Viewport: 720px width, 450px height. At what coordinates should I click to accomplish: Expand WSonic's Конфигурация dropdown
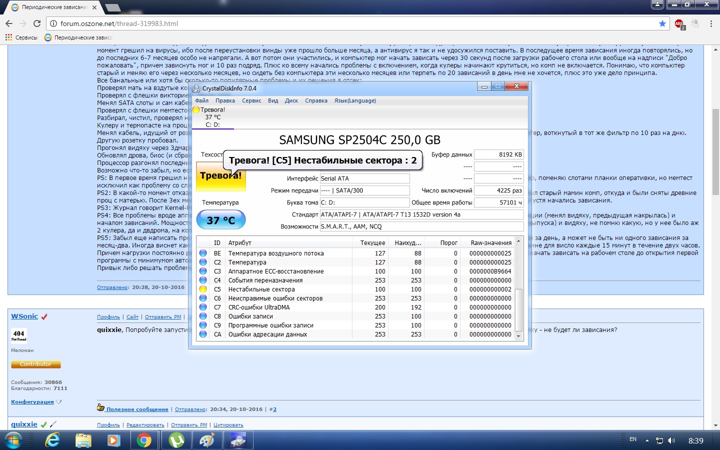(59, 402)
